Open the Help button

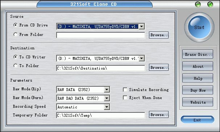(x=198, y=78)
